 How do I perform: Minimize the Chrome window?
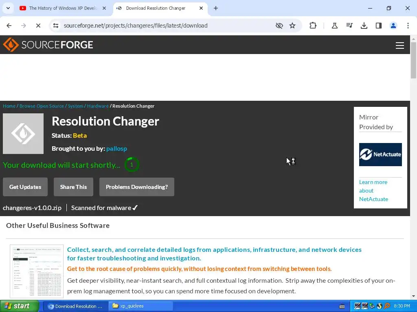tap(370, 8)
